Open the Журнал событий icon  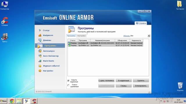coord(40,66)
